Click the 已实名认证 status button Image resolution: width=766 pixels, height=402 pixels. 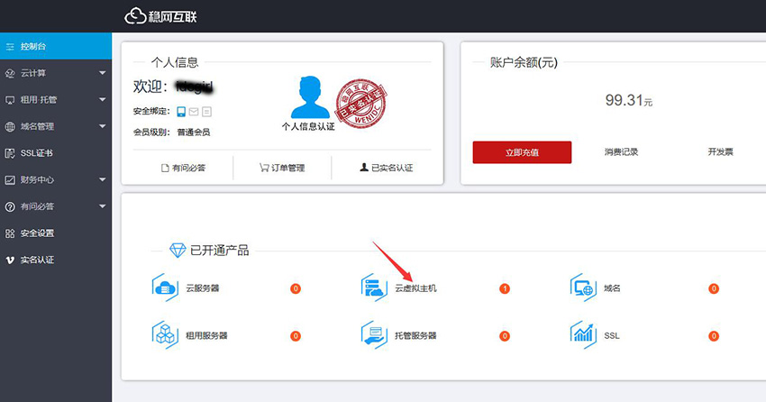click(x=387, y=168)
